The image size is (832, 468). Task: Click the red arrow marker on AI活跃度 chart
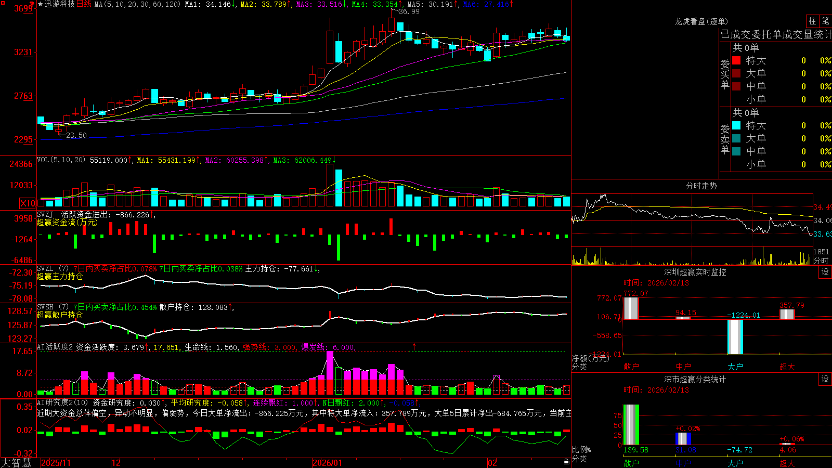tap(414, 346)
